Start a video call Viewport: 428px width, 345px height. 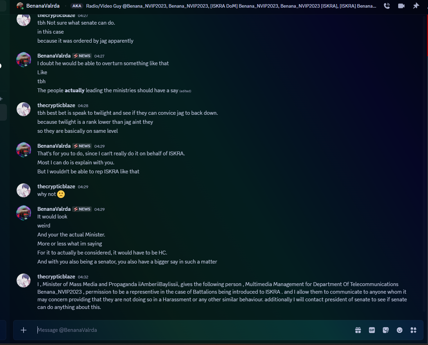coord(401,6)
